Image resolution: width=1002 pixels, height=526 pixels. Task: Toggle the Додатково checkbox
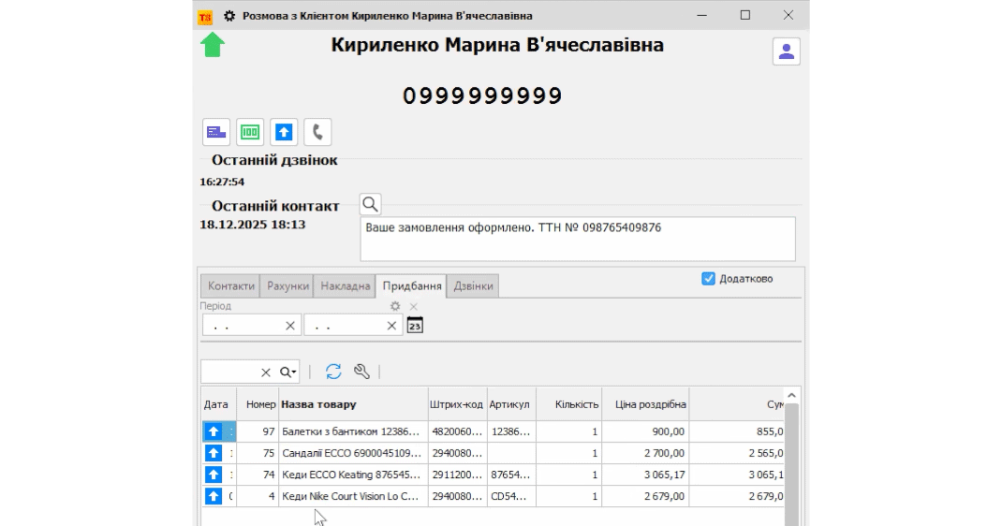click(708, 279)
